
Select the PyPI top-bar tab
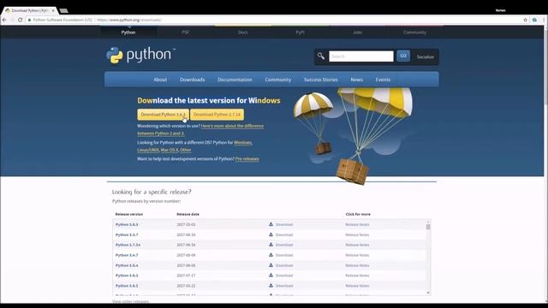[x=300, y=33]
